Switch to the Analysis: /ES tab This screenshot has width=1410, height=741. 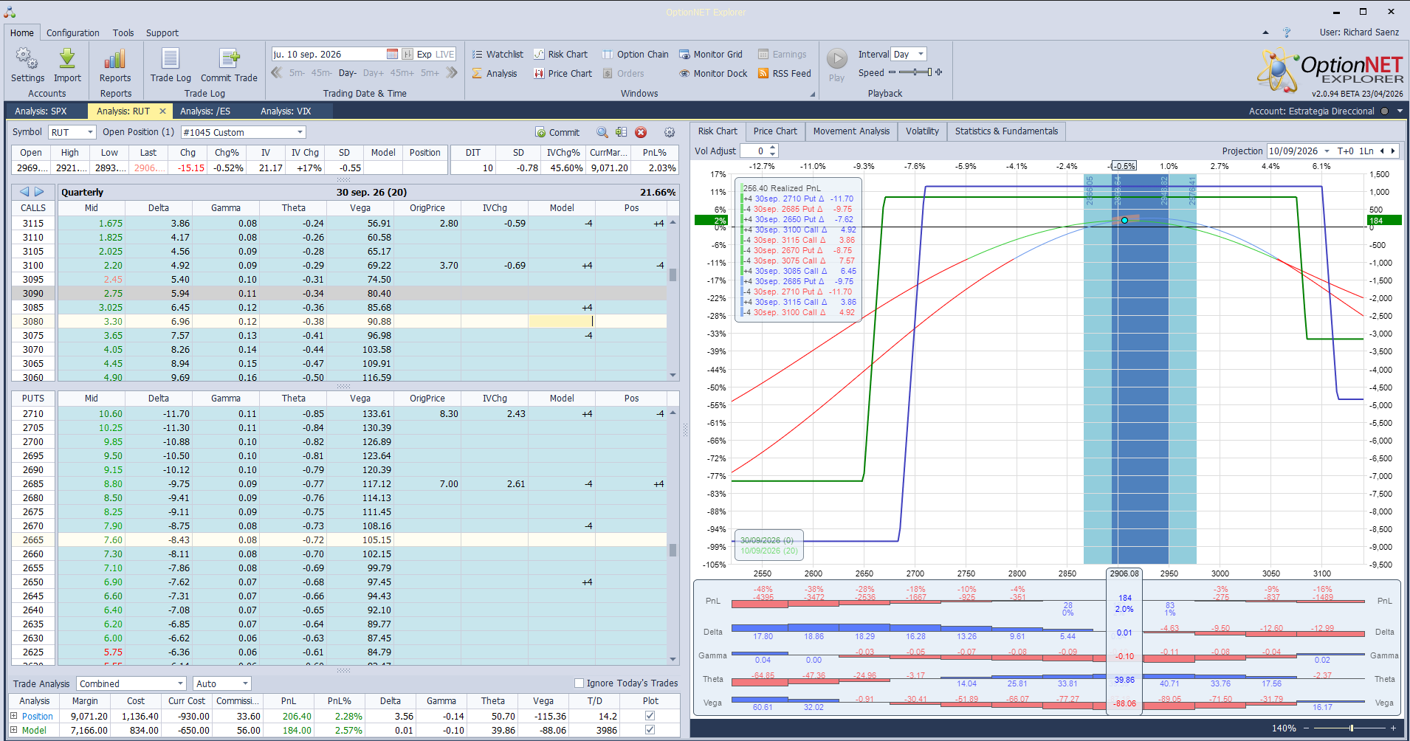click(205, 111)
